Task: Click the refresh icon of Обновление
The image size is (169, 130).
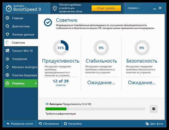Action: [x=40, y=124]
